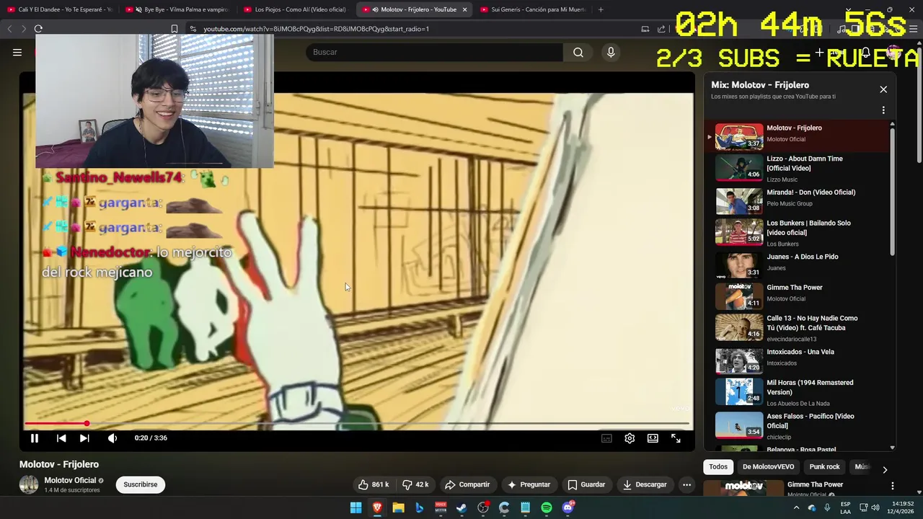
Task: Open Brave browser from the taskbar
Action: tap(377, 508)
